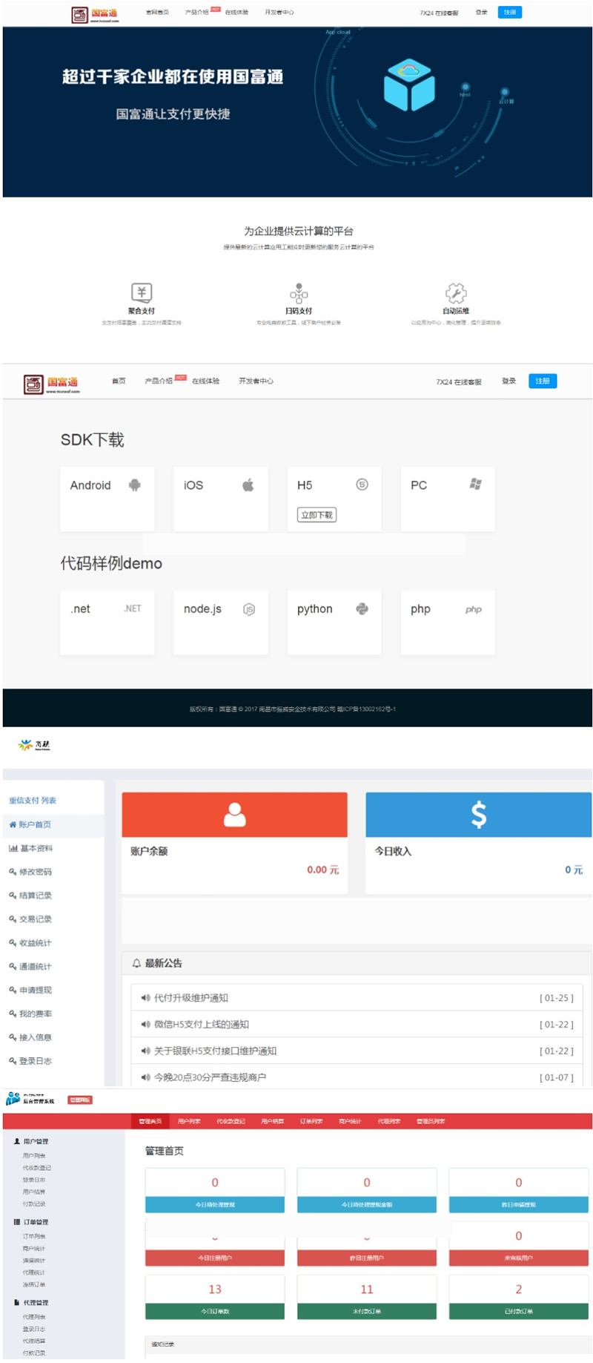Switch to 管理首页 tab in red bar

click(x=150, y=1121)
